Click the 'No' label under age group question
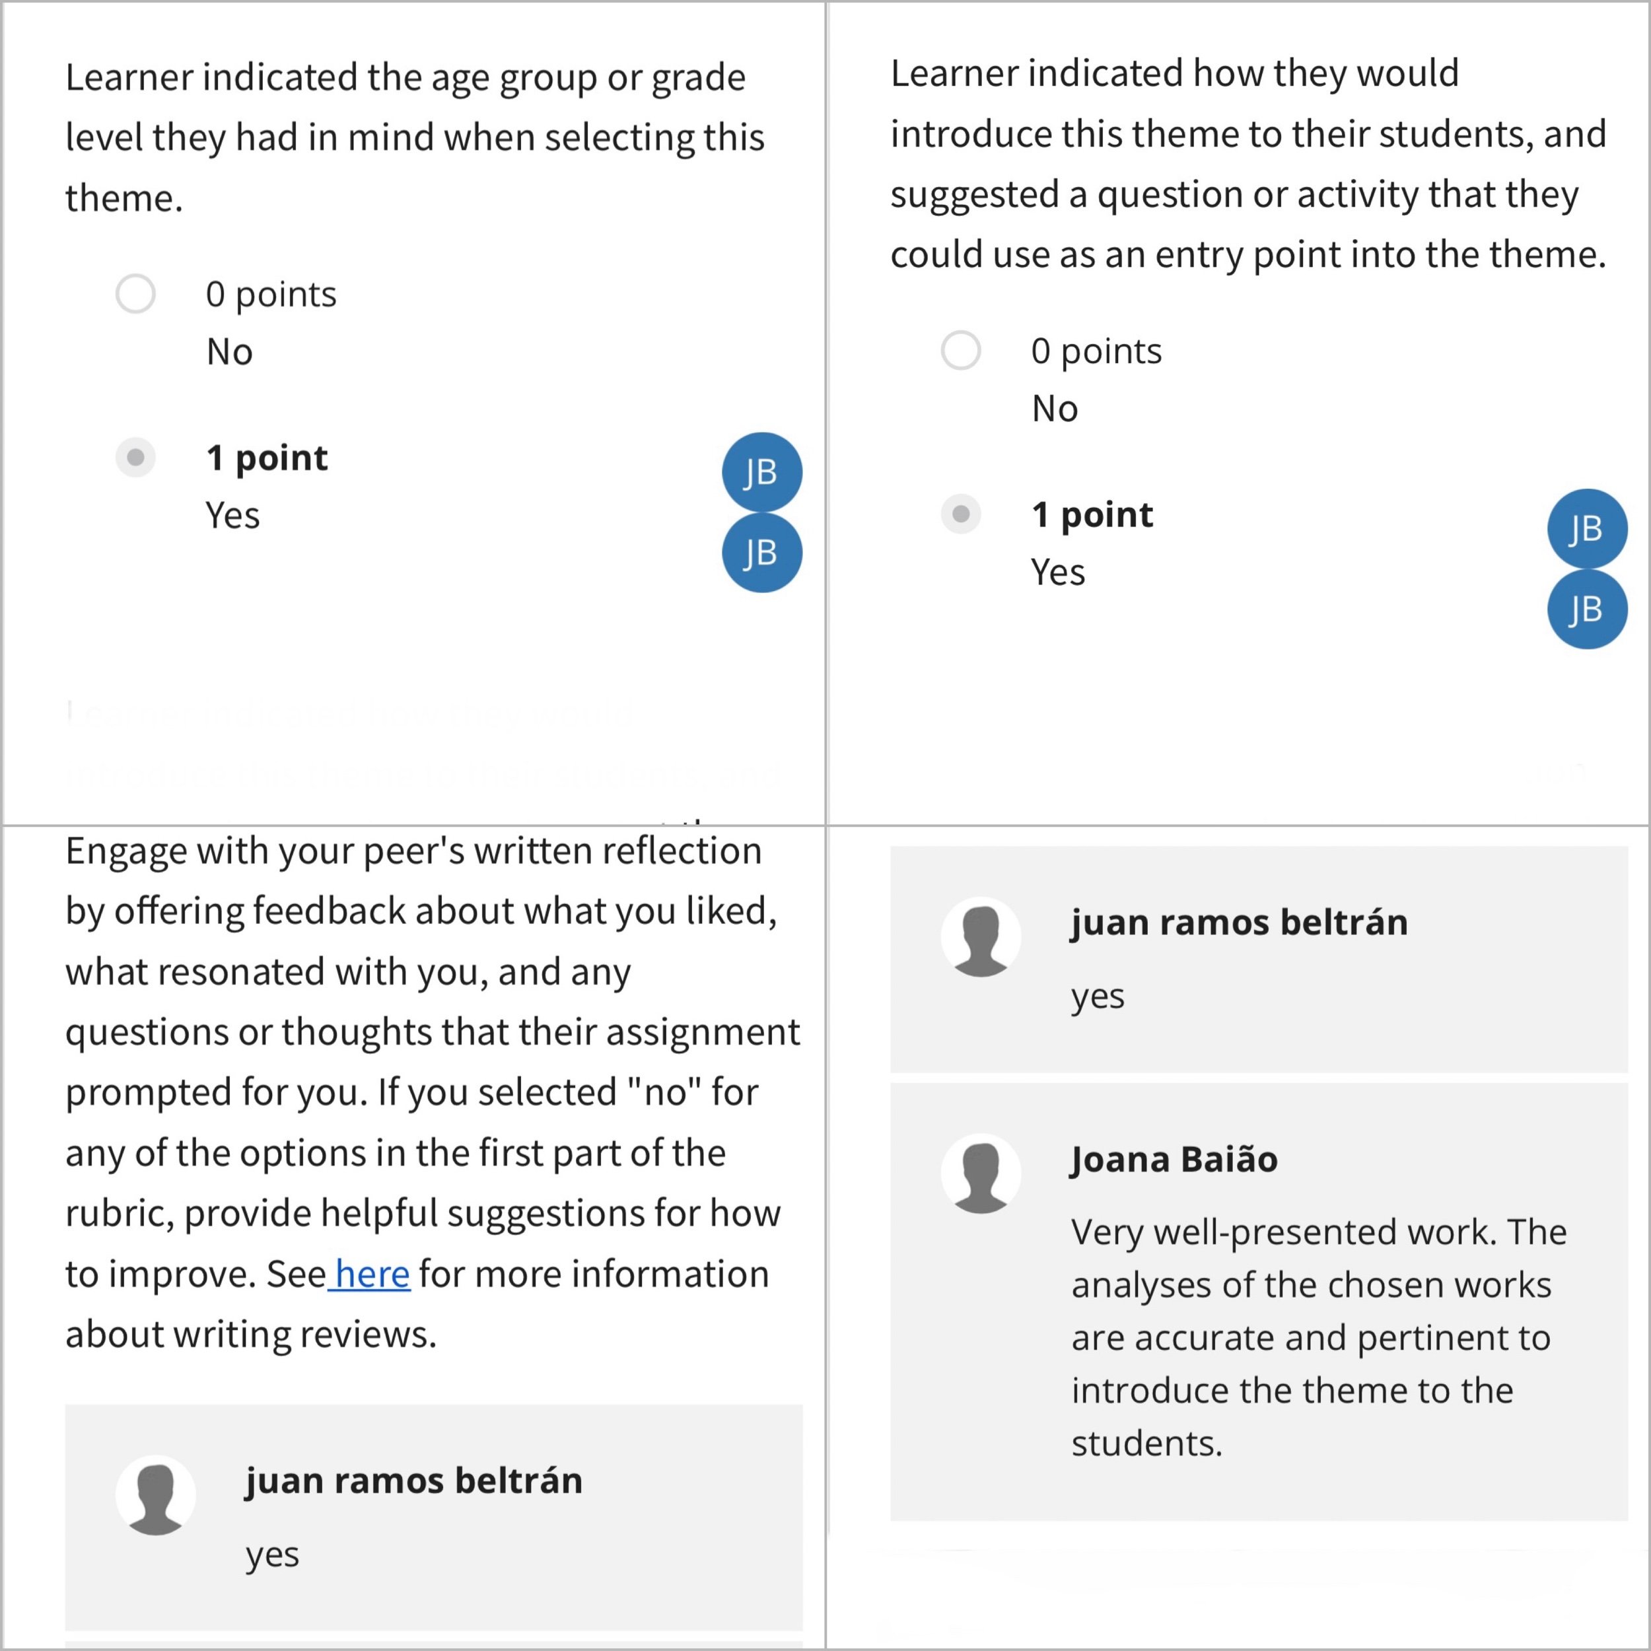Screen dimensions: 1651x1651 (229, 352)
